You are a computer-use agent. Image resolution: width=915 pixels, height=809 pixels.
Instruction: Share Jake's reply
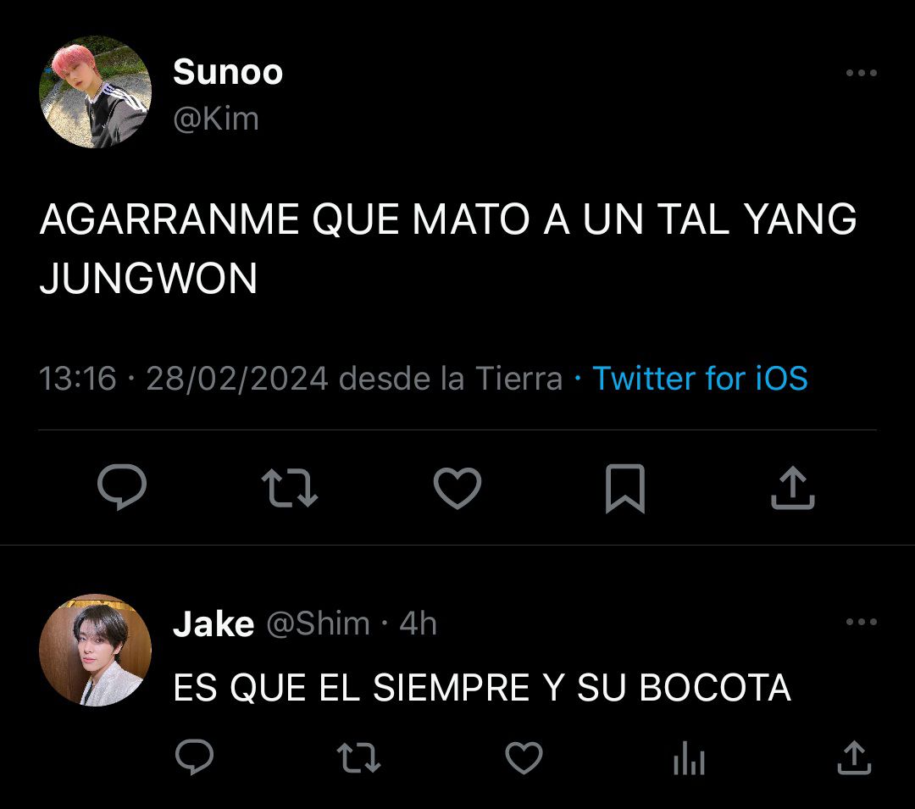point(854,757)
